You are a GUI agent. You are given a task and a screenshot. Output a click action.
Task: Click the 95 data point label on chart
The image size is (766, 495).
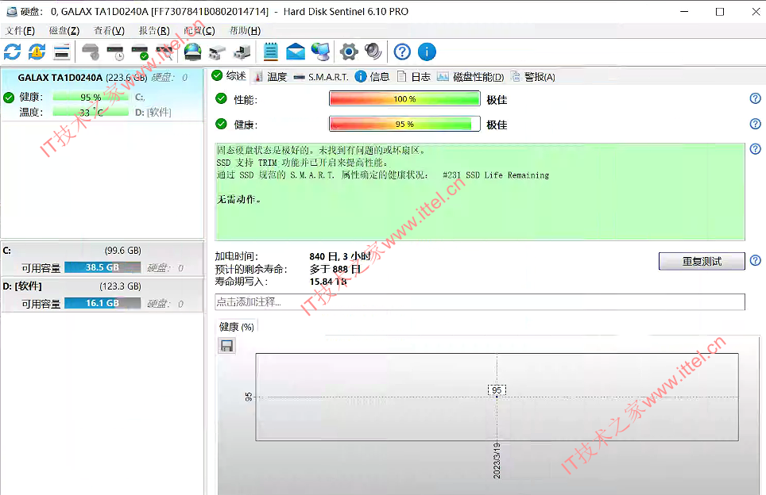pyautogui.click(x=497, y=390)
